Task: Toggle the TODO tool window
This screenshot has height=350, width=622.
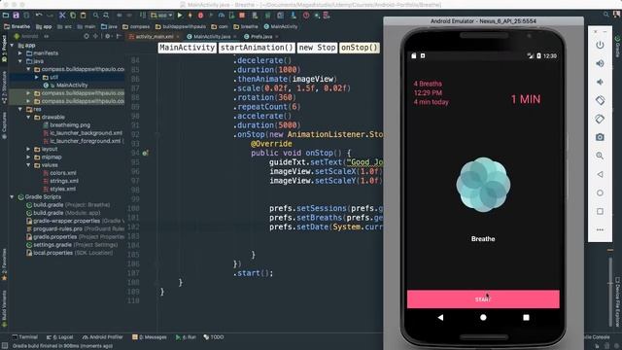Action: [214, 337]
